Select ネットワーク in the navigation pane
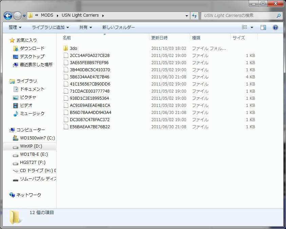The image size is (286, 229). click(25, 195)
